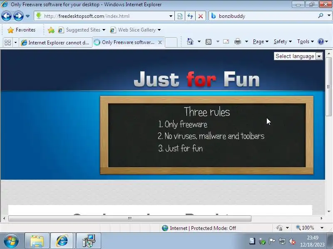Click the muted volume tray icon

click(x=293, y=241)
